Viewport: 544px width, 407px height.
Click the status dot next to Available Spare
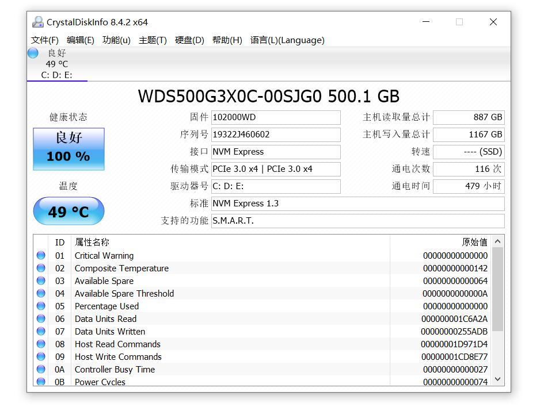pyautogui.click(x=40, y=281)
